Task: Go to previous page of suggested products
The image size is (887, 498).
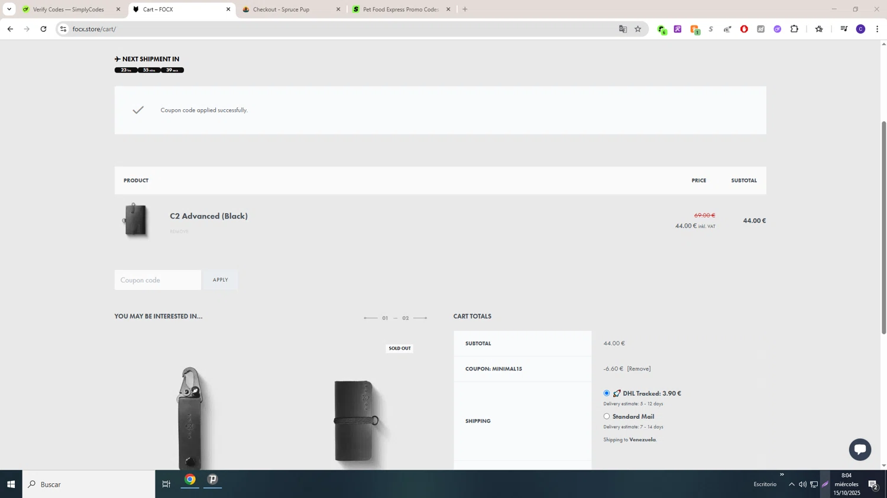Action: (371, 318)
